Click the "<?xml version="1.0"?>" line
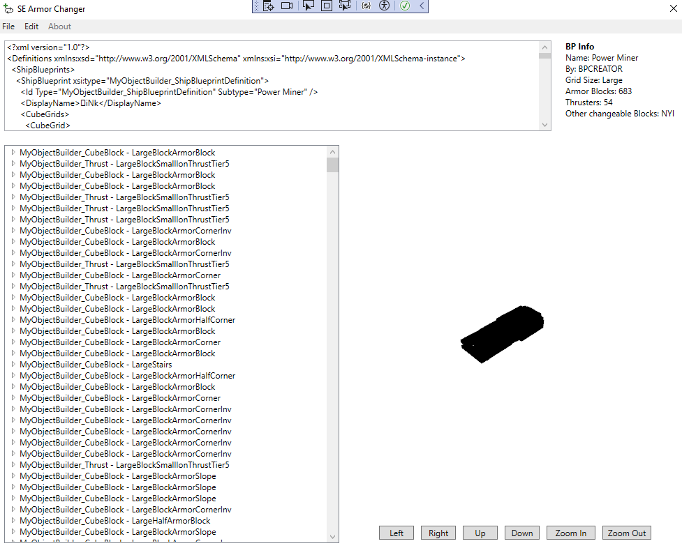Image resolution: width=682 pixels, height=548 pixels. (x=48, y=47)
